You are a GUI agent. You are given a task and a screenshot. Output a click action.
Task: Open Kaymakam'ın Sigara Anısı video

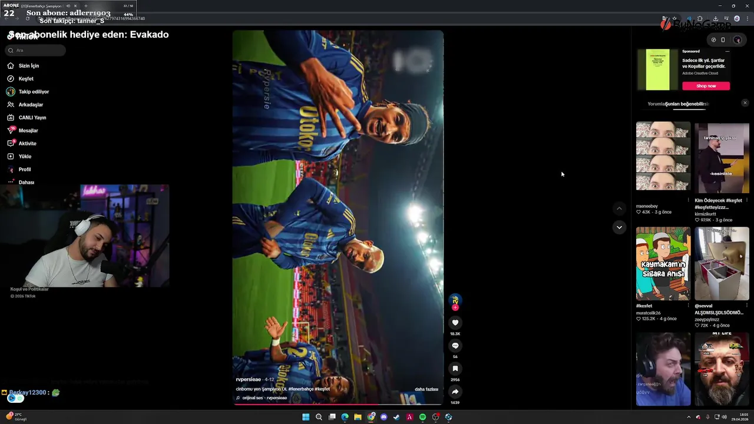click(663, 263)
